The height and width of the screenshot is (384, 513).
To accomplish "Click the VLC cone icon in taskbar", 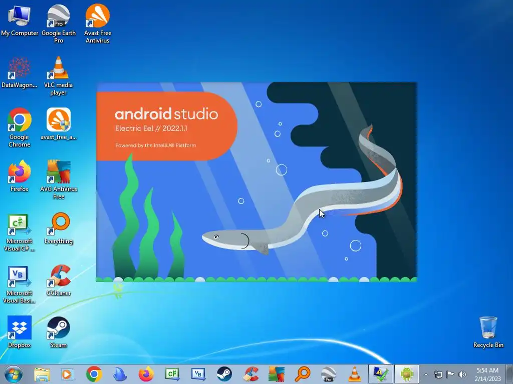I will point(354,374).
